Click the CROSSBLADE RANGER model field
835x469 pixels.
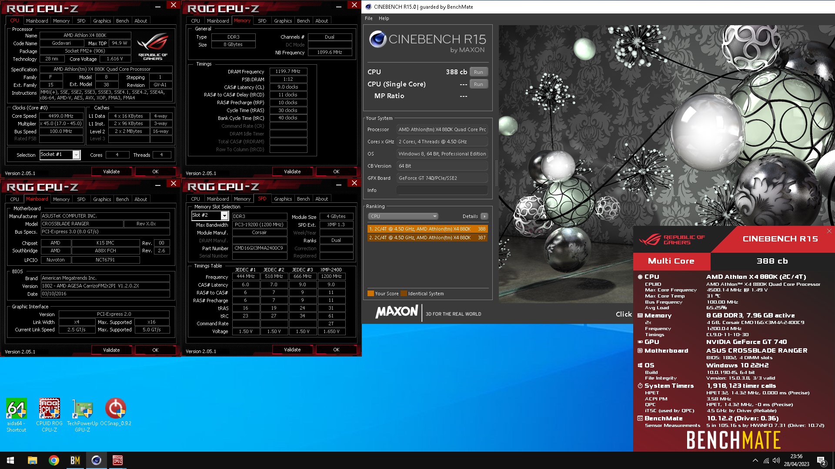tap(81, 224)
